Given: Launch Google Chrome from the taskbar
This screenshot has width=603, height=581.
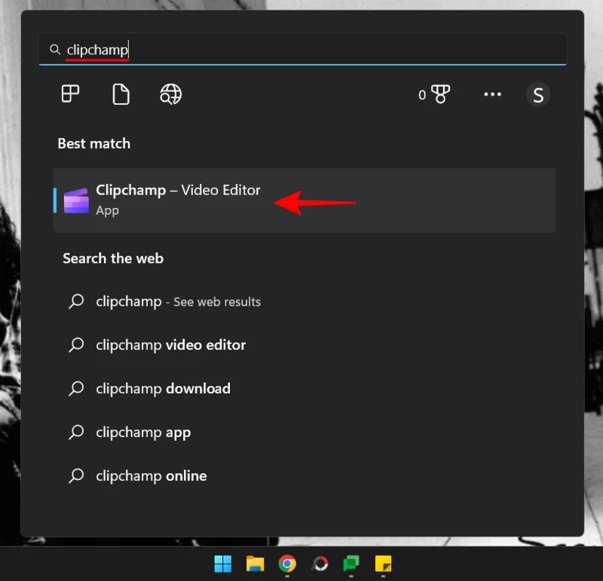Looking at the screenshot, I should pyautogui.click(x=286, y=564).
